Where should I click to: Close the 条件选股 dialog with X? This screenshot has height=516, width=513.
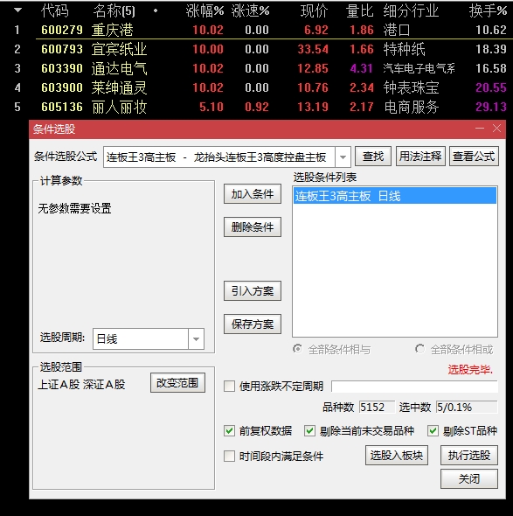point(497,129)
